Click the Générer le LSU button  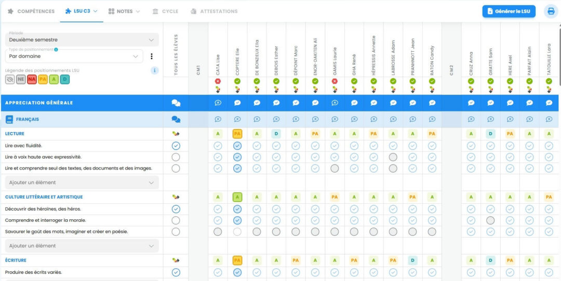509,11
